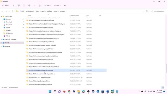The height and width of the screenshot is (94, 167).
Task: Open the See more ellipsis menu
Action: [65, 5]
